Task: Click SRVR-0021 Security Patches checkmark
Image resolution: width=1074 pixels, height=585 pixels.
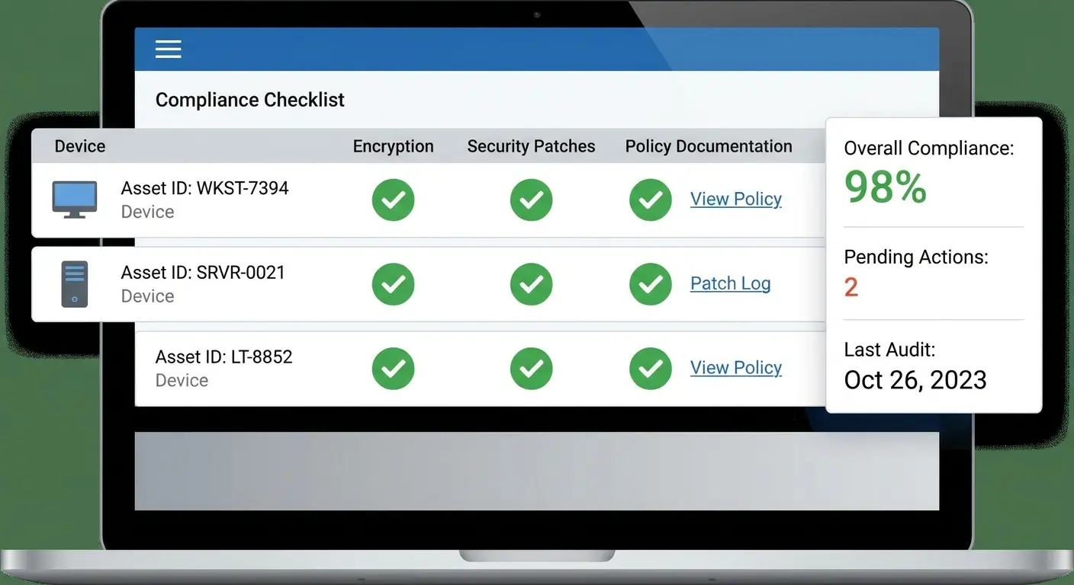Action: pyautogui.click(x=531, y=284)
